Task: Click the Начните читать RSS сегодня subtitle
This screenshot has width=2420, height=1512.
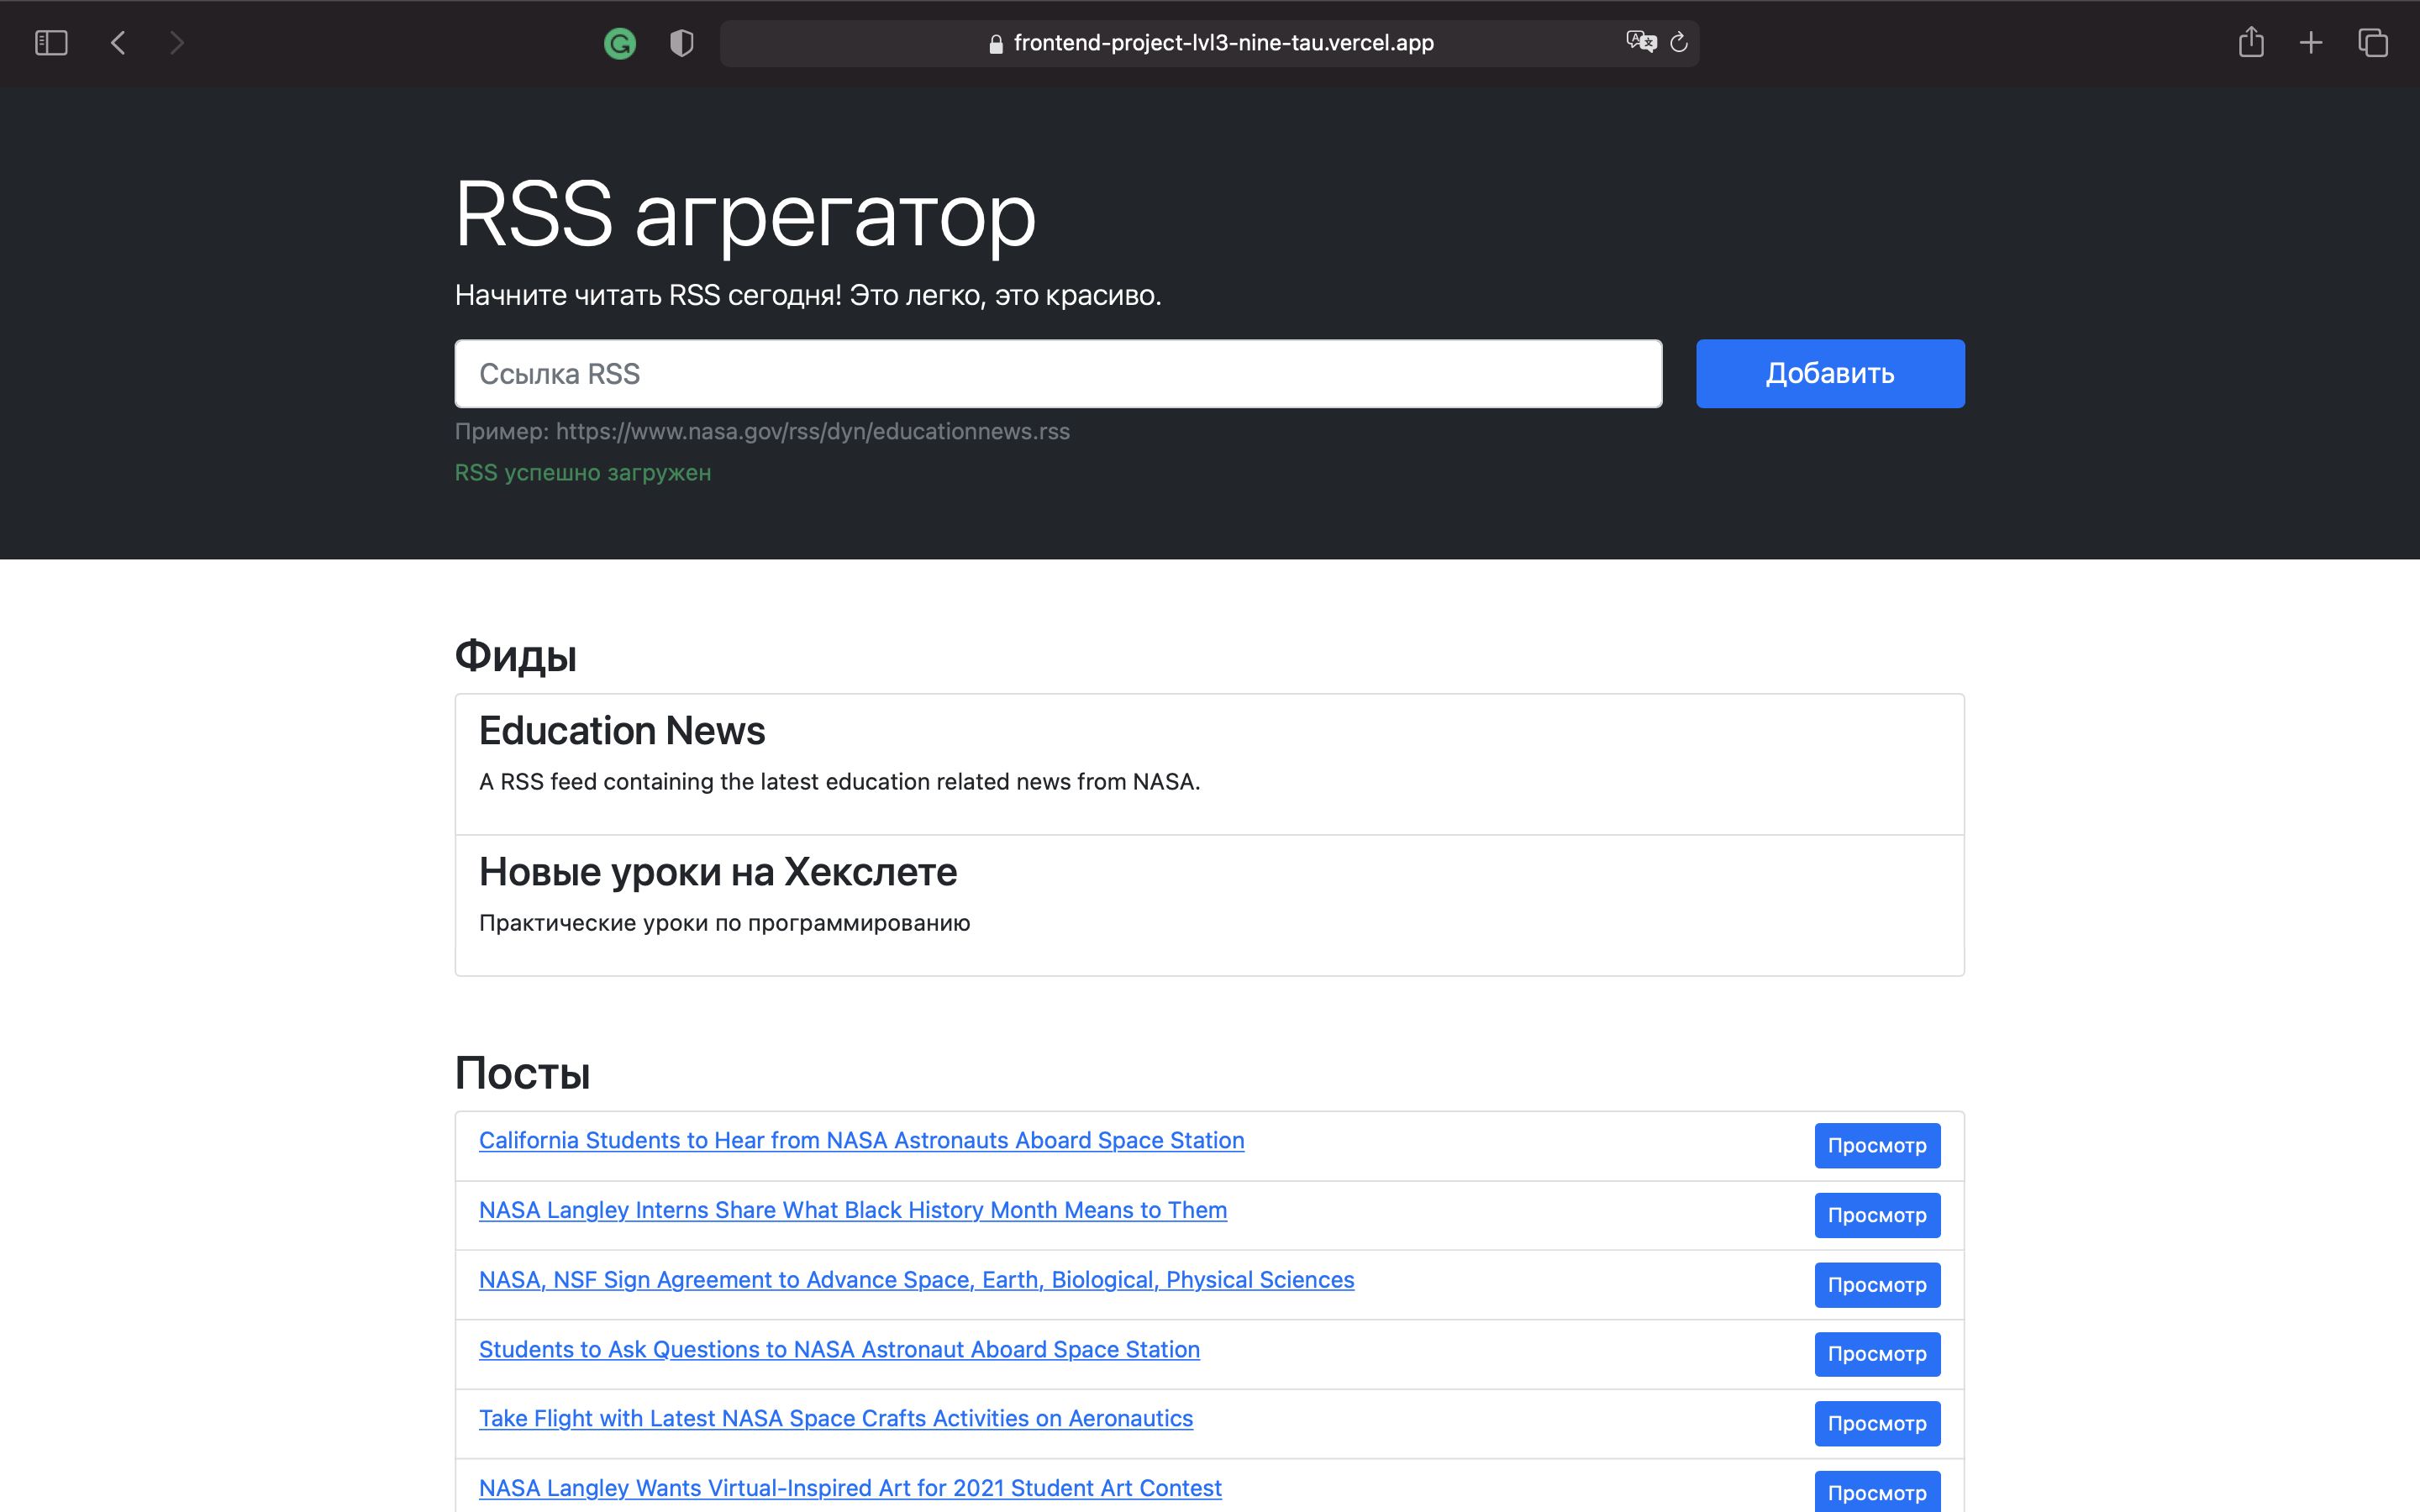Action: pos(808,296)
